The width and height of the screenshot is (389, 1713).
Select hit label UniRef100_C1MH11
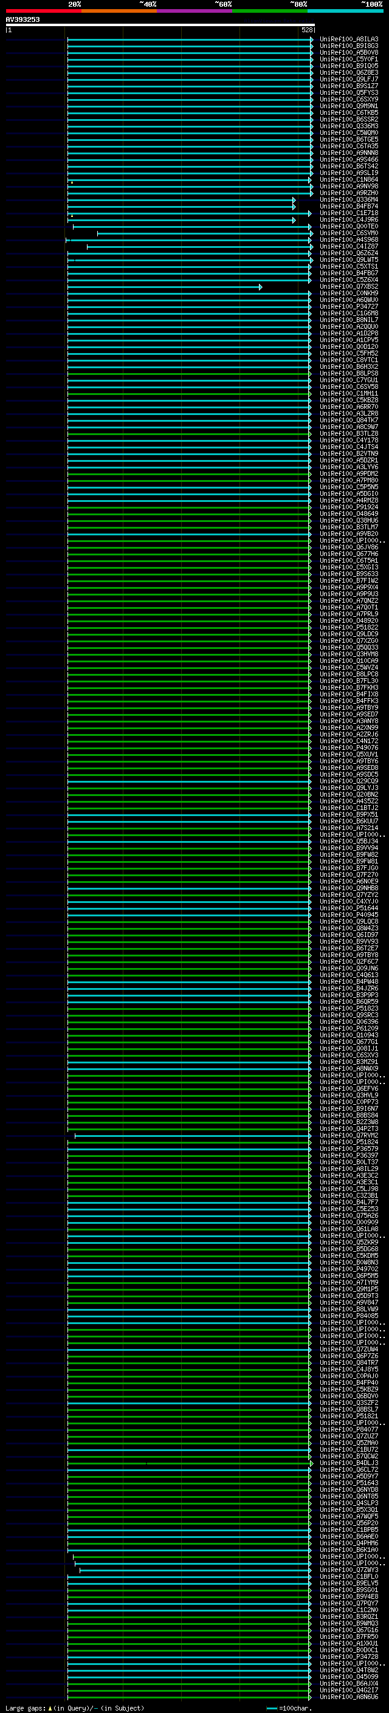click(349, 394)
